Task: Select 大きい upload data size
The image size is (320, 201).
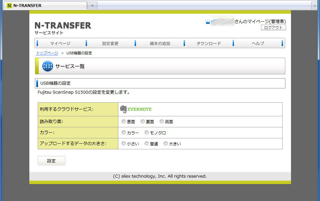Action: [x=165, y=143]
